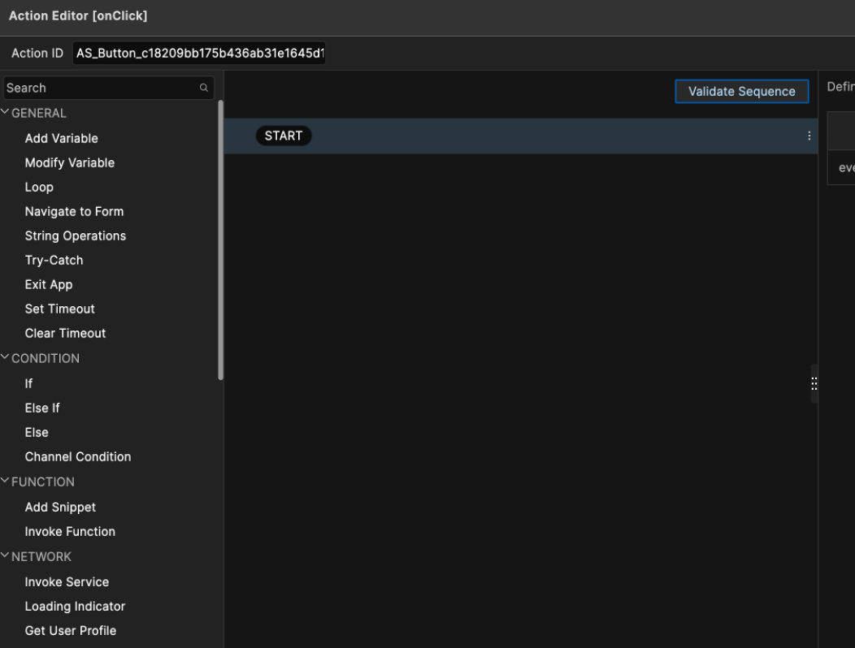Viewport: 855px width, 648px height.
Task: Collapse the NETWORK section
Action: [x=7, y=556]
